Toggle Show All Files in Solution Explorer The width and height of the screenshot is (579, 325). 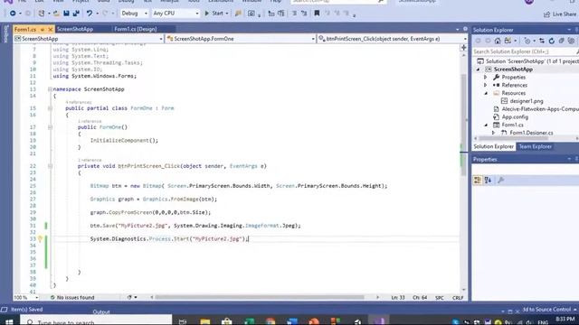pos(571,41)
